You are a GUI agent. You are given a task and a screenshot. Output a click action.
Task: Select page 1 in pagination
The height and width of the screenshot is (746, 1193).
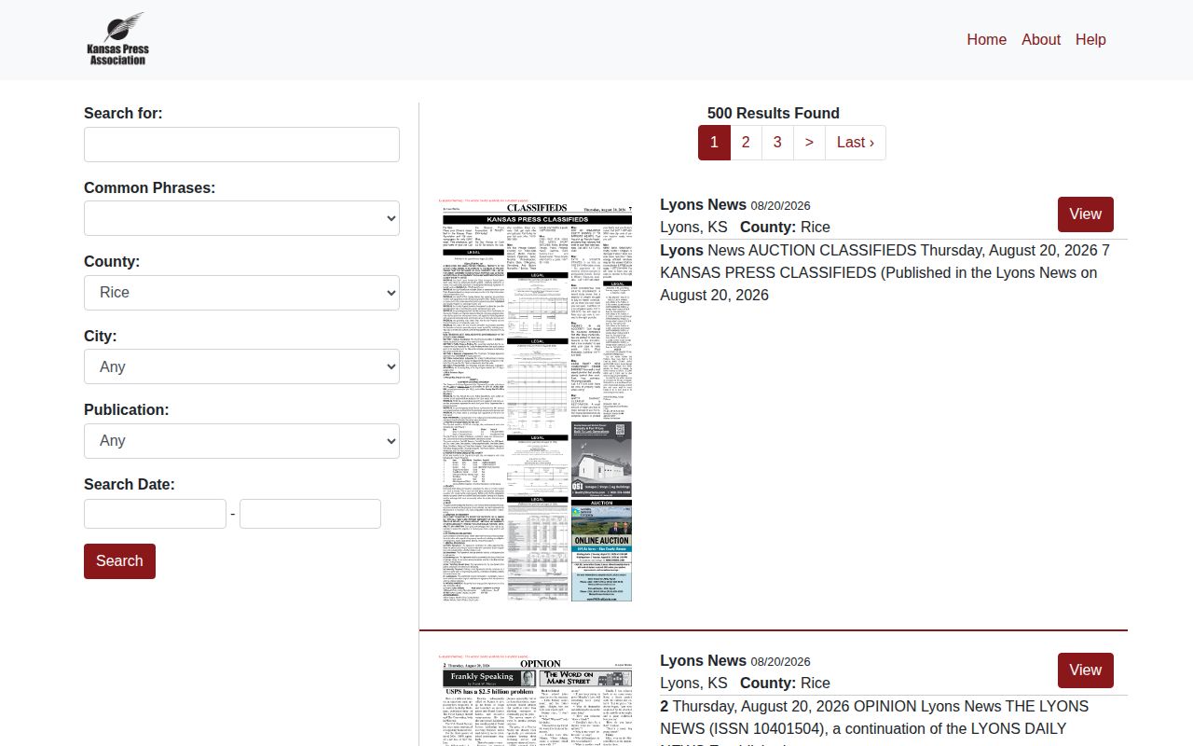point(714,143)
